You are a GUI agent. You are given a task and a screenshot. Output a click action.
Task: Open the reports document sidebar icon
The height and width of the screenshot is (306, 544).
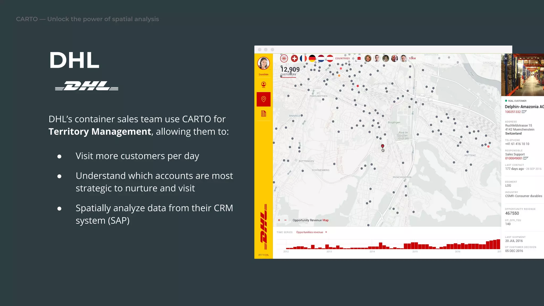coord(263,114)
